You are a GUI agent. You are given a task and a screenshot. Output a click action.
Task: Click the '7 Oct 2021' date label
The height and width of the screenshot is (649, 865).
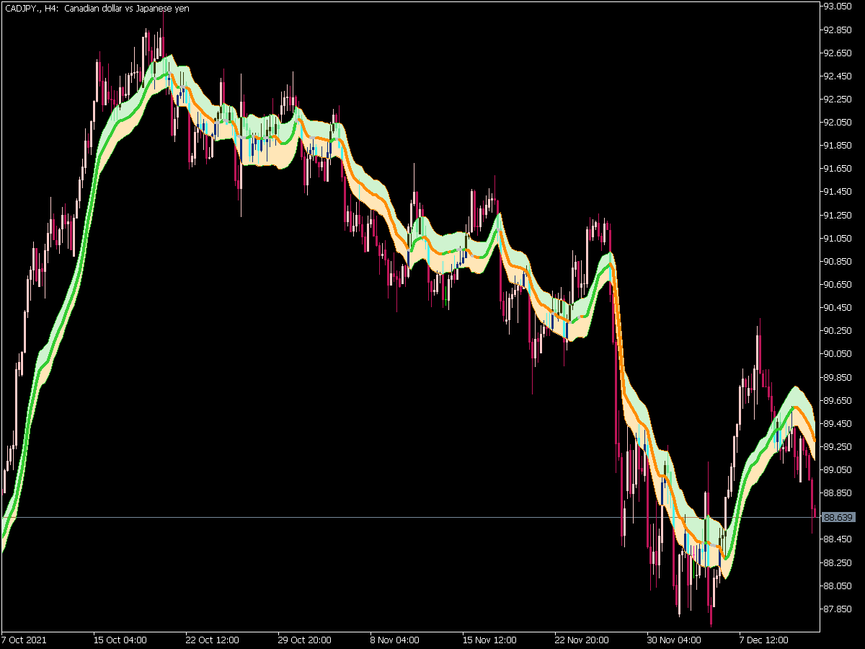[23, 640]
